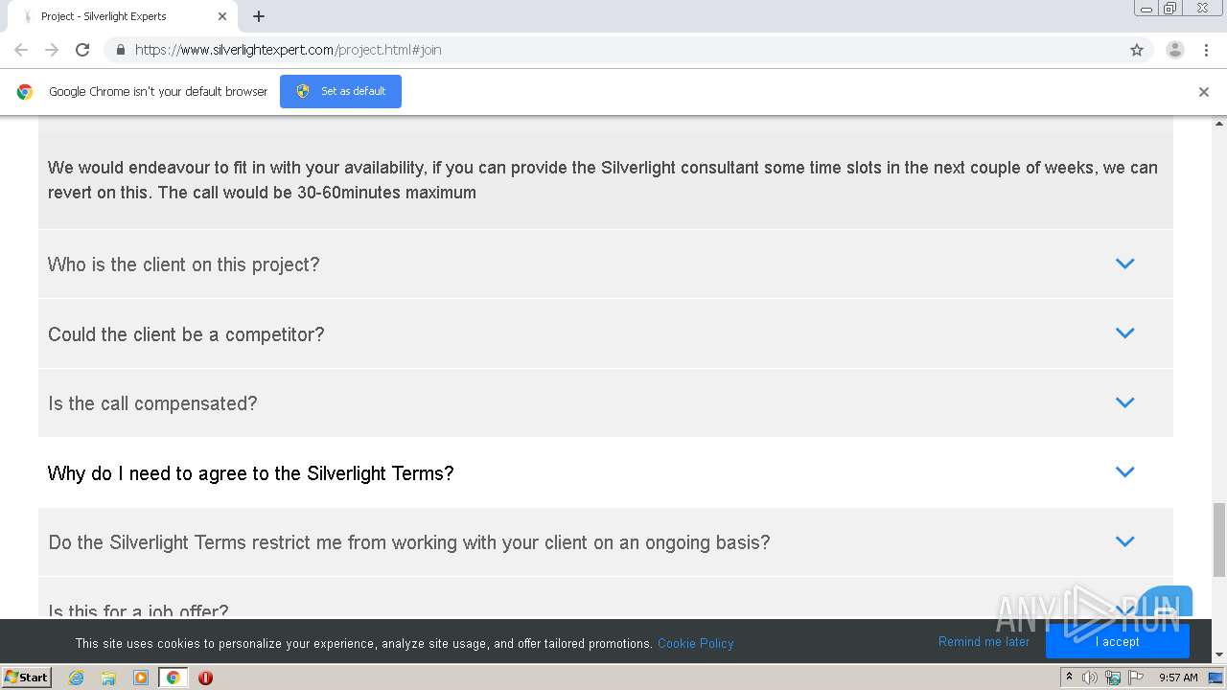The image size is (1227, 690).
Task: Open question 'Could the client be a competitor?'
Action: [x=606, y=334]
